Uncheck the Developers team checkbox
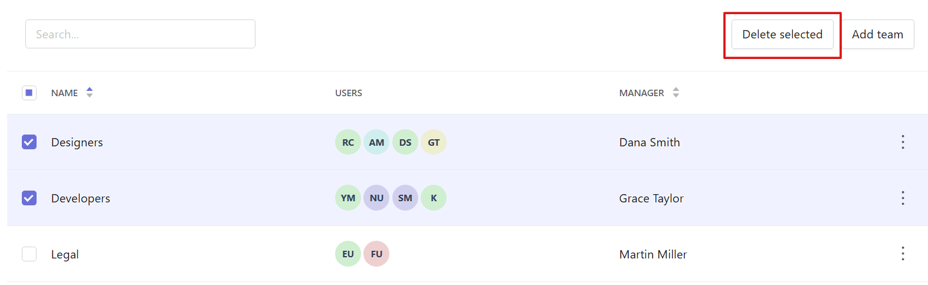Image resolution: width=928 pixels, height=285 pixels. [29, 198]
